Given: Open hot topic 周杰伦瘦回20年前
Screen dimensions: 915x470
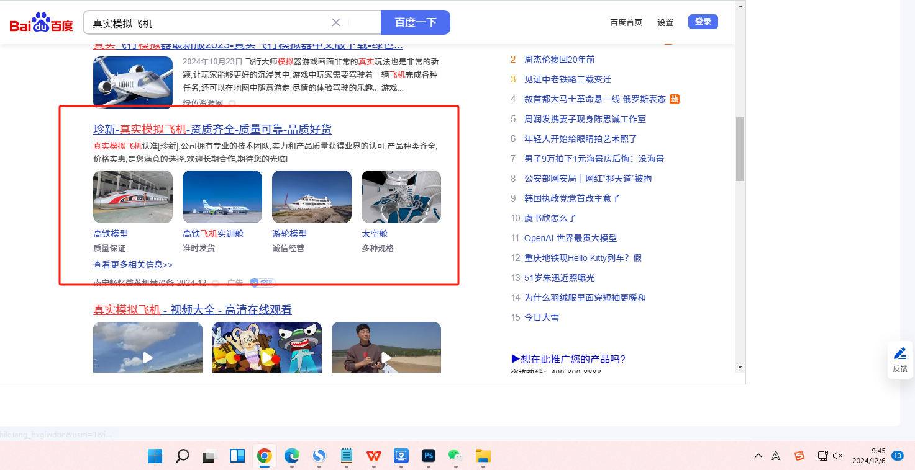Looking at the screenshot, I should (560, 60).
